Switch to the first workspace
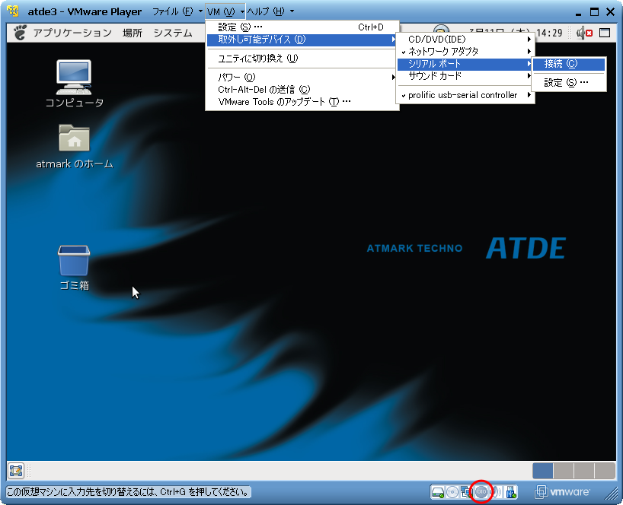This screenshot has height=505, width=623. point(543,471)
